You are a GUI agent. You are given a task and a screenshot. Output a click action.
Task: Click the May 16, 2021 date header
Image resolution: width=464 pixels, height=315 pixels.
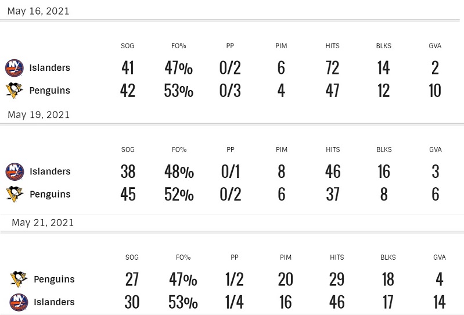pos(38,11)
